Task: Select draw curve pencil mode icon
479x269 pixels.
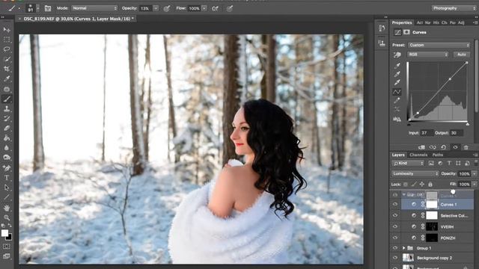Action: click(397, 100)
